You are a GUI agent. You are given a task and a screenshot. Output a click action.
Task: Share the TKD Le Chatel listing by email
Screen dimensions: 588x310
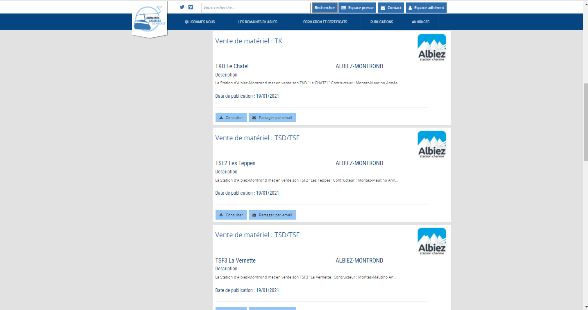click(x=272, y=118)
